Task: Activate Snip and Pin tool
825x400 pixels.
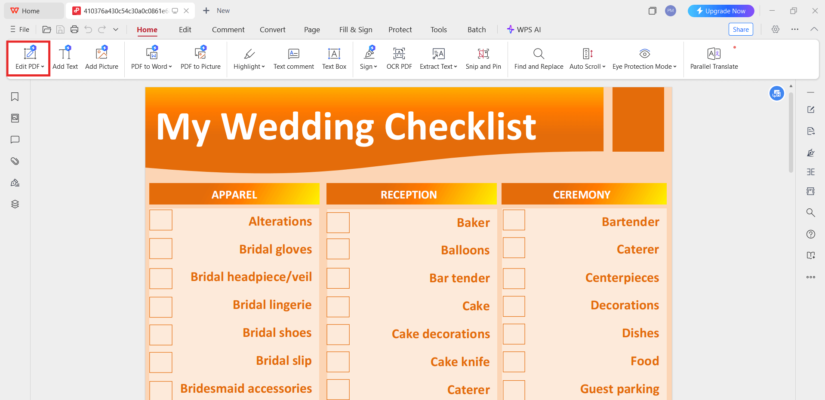Action: coord(483,58)
